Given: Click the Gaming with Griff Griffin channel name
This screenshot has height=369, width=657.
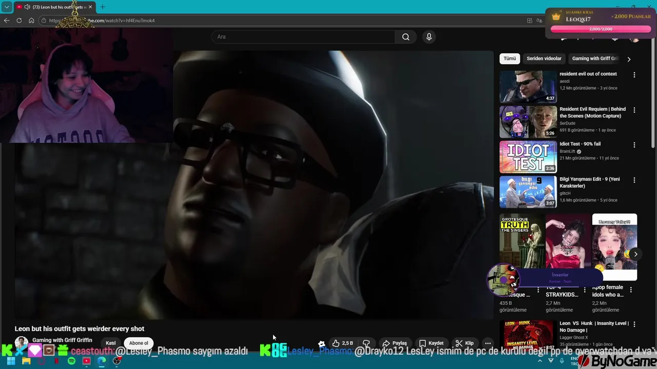Looking at the screenshot, I should point(62,340).
